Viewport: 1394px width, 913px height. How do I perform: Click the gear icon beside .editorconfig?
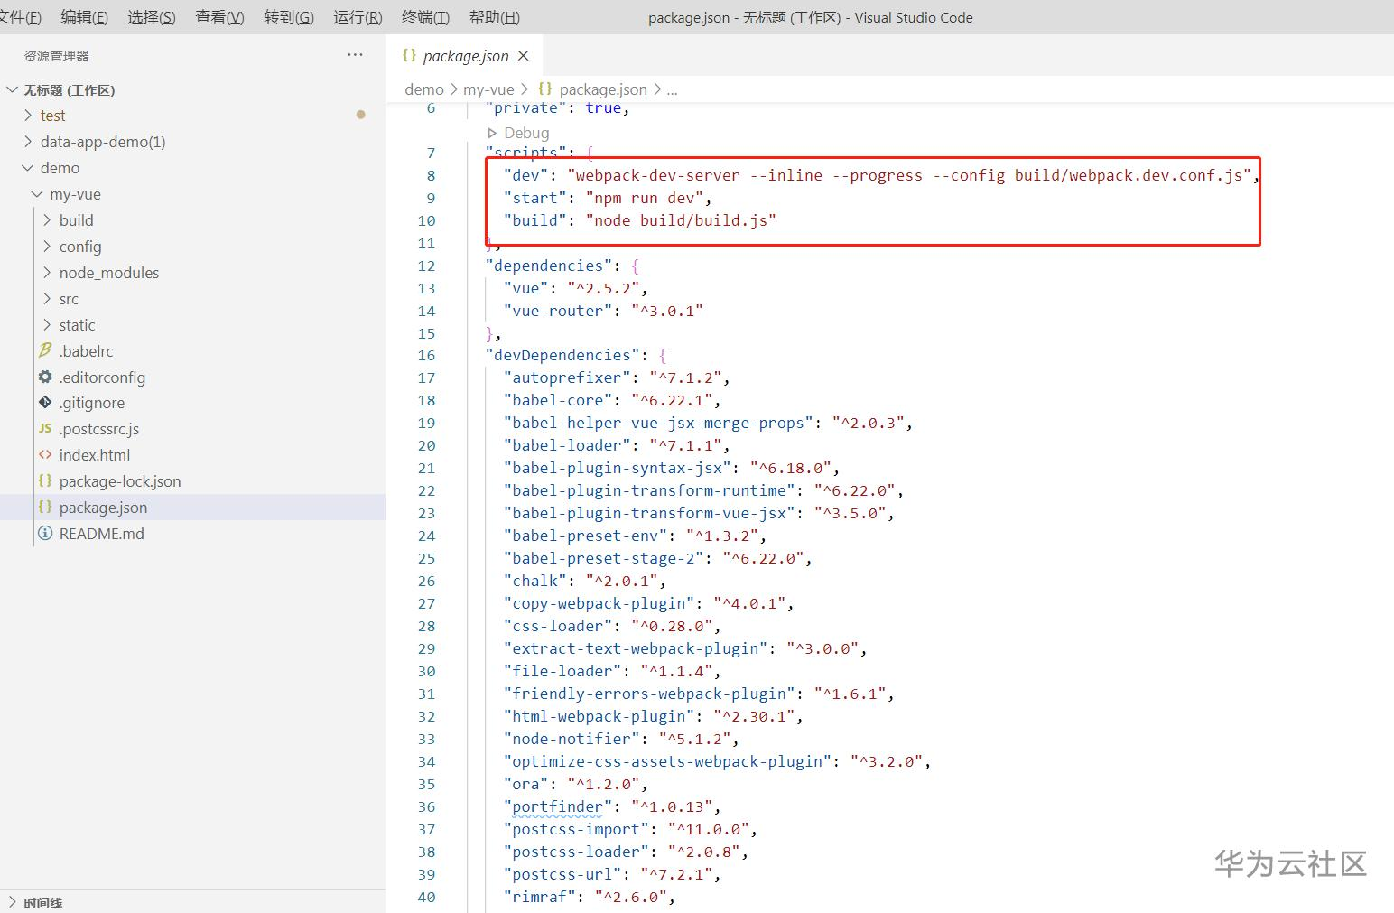[45, 377]
